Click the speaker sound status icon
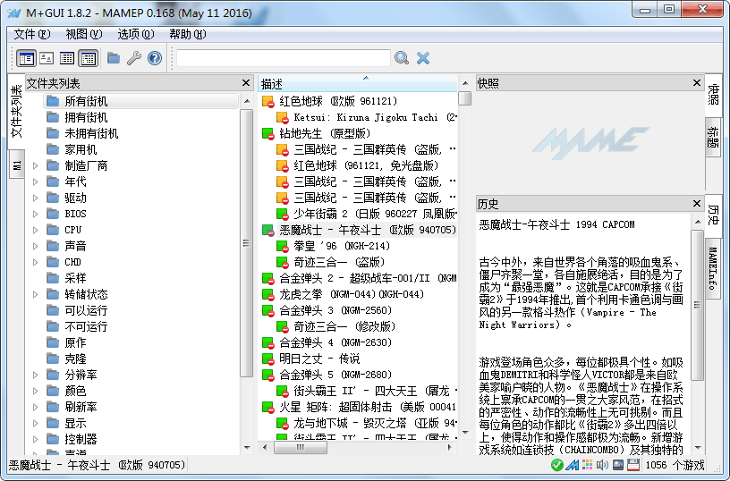 click(602, 465)
